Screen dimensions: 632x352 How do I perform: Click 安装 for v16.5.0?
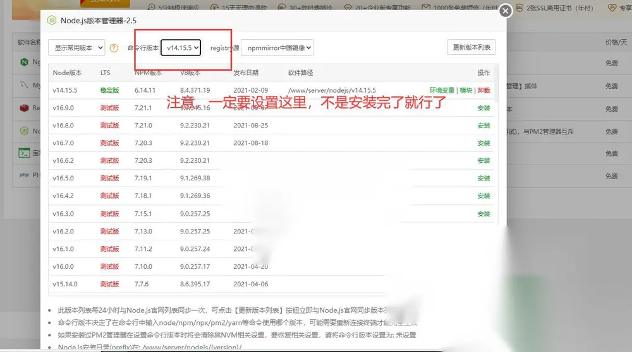pyautogui.click(x=483, y=179)
